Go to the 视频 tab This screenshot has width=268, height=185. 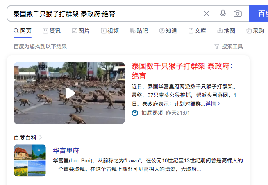[110, 31]
